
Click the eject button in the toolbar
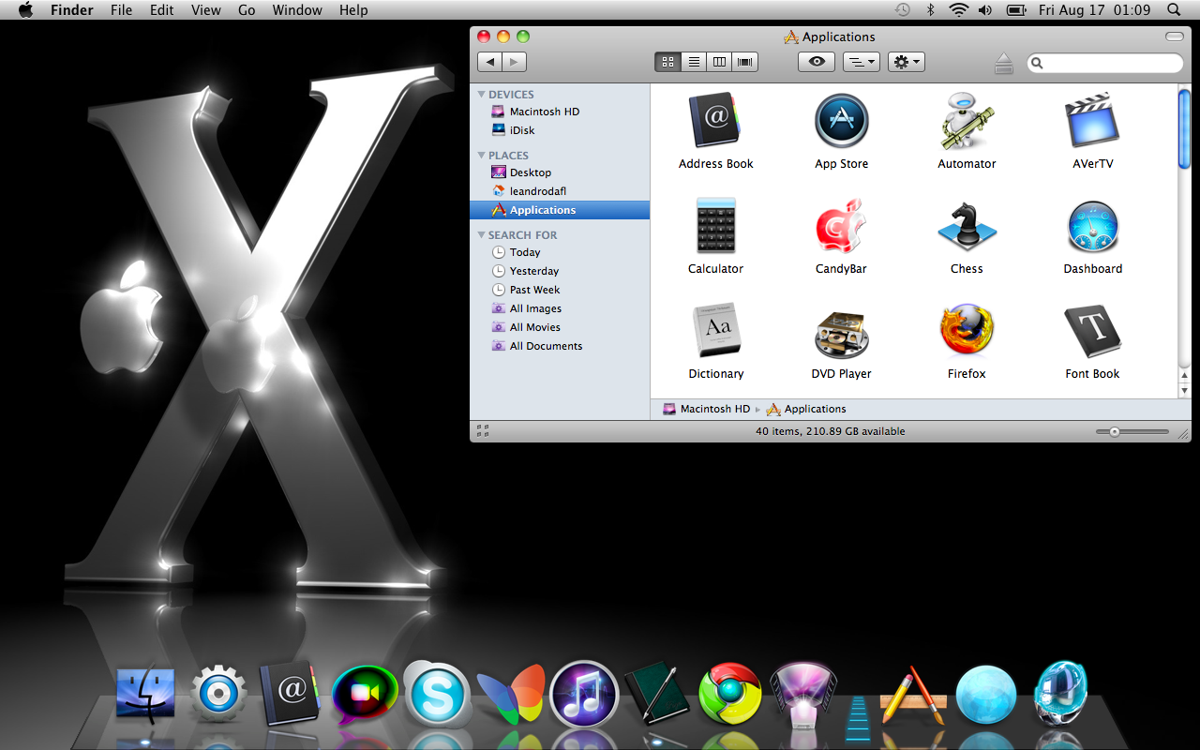[1004, 63]
